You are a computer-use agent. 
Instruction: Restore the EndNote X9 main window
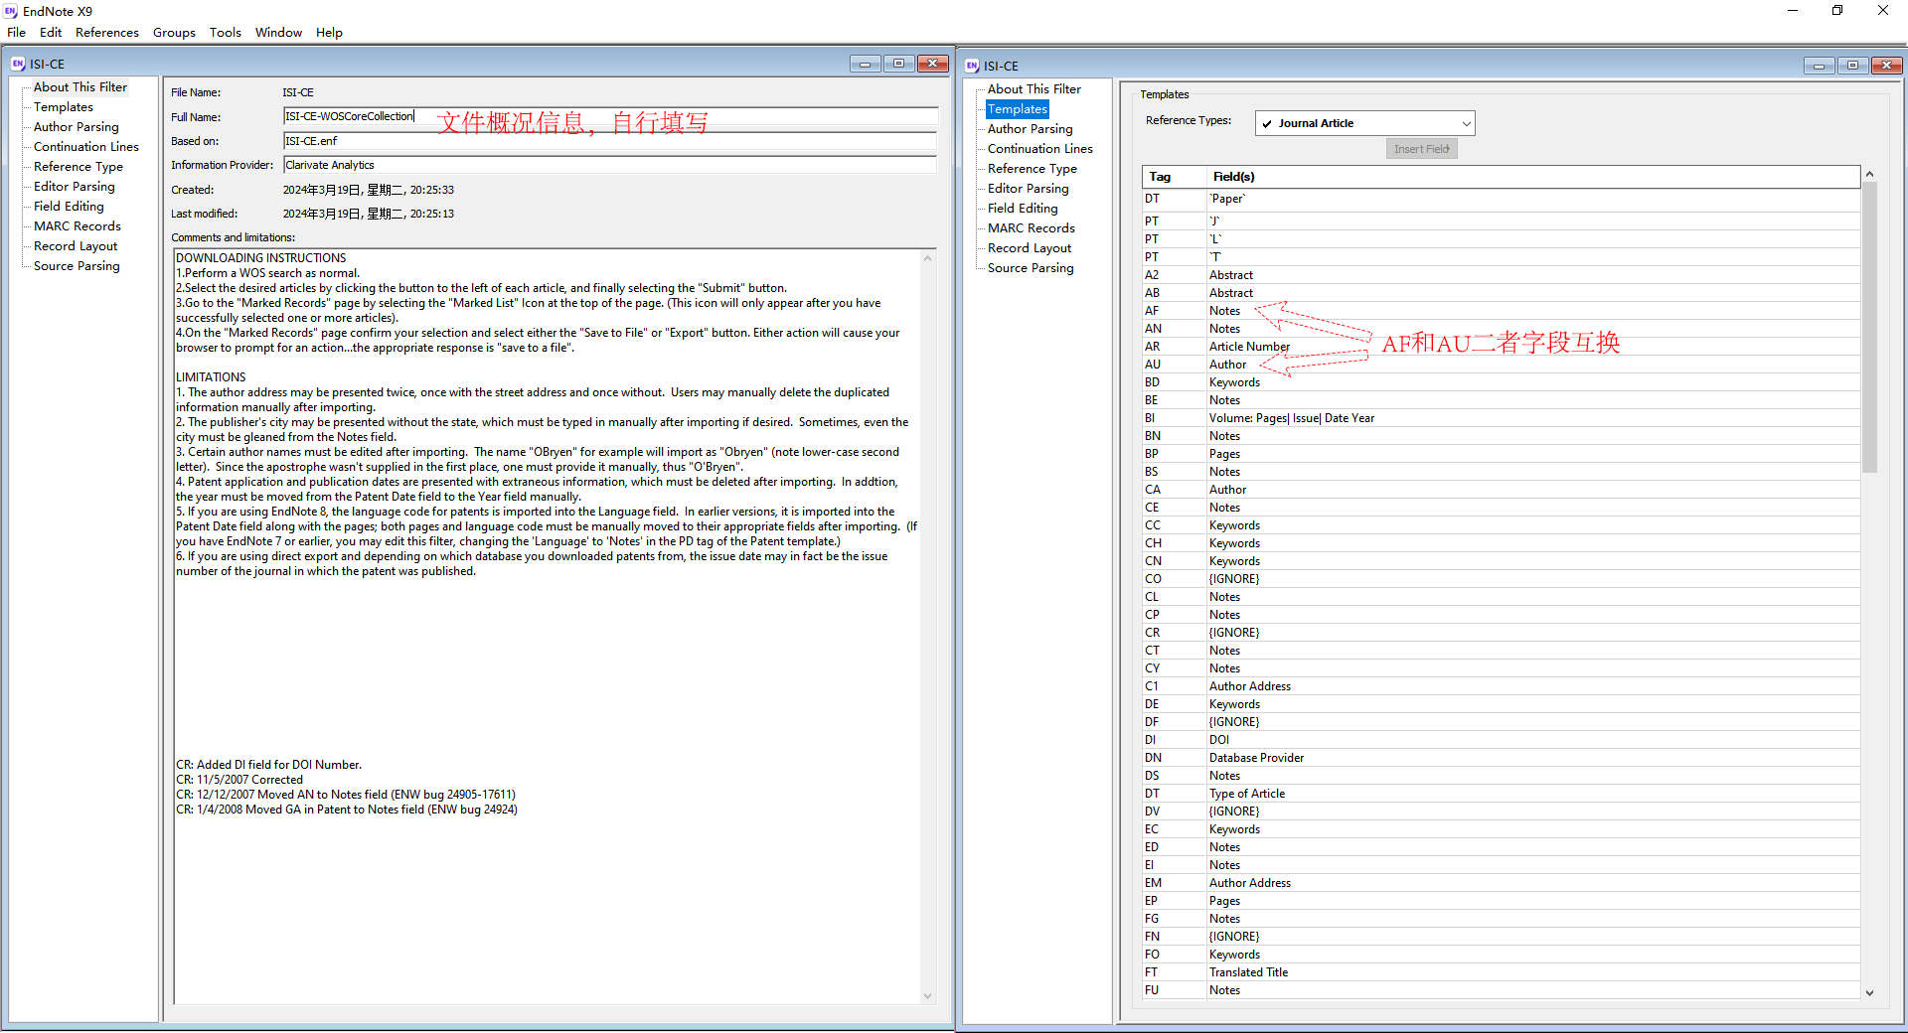tap(1837, 11)
